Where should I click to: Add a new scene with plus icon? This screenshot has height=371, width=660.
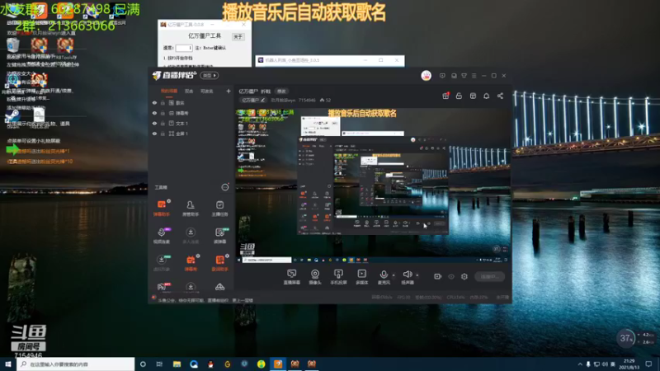[229, 91]
